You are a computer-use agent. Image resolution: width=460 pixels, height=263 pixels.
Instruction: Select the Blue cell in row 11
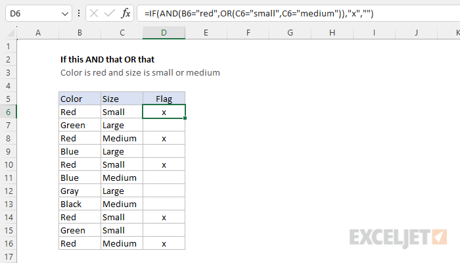click(80, 178)
